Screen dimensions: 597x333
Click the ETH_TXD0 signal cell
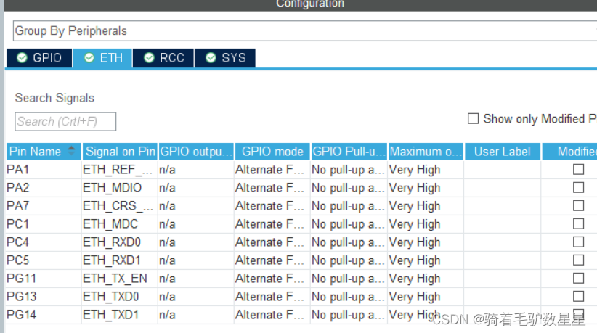[120, 297]
